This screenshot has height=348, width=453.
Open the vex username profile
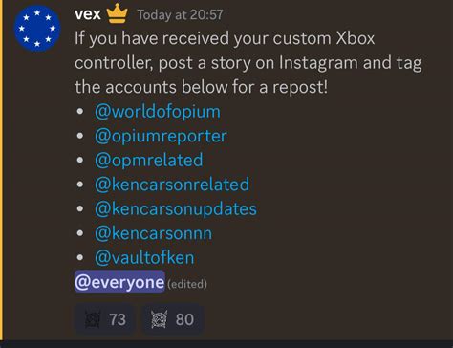88,14
